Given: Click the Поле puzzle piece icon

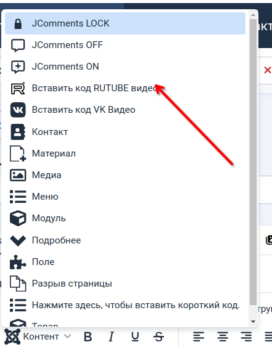Looking at the screenshot, I should 18,262.
